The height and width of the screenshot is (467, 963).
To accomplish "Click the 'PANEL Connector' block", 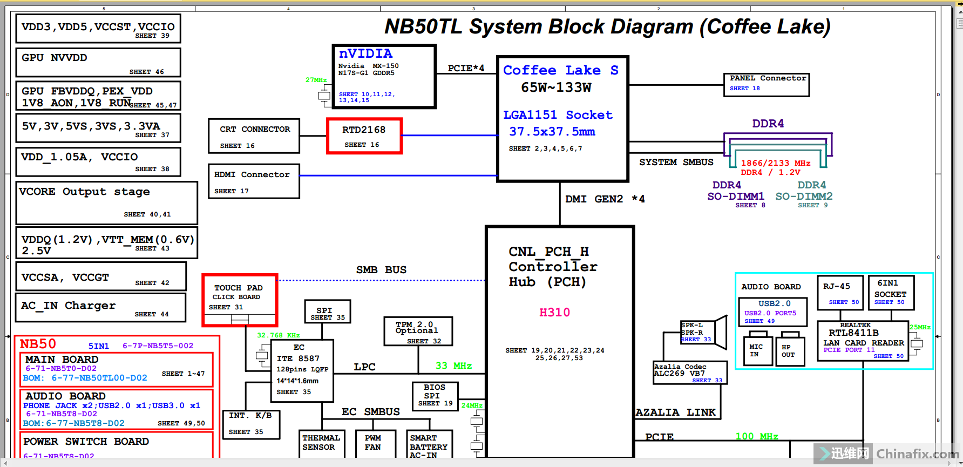I will 767,85.
